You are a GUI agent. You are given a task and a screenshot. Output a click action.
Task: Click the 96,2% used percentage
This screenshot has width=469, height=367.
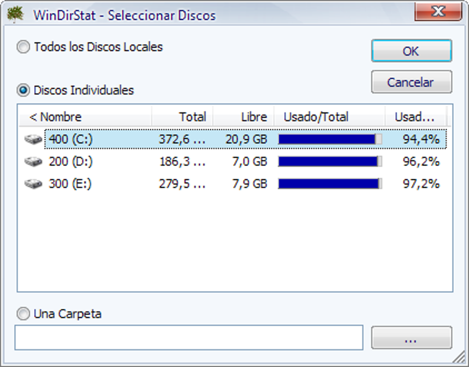click(421, 161)
